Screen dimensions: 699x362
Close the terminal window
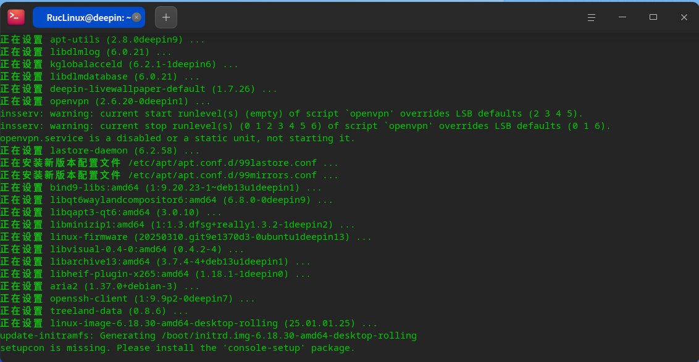pos(684,17)
